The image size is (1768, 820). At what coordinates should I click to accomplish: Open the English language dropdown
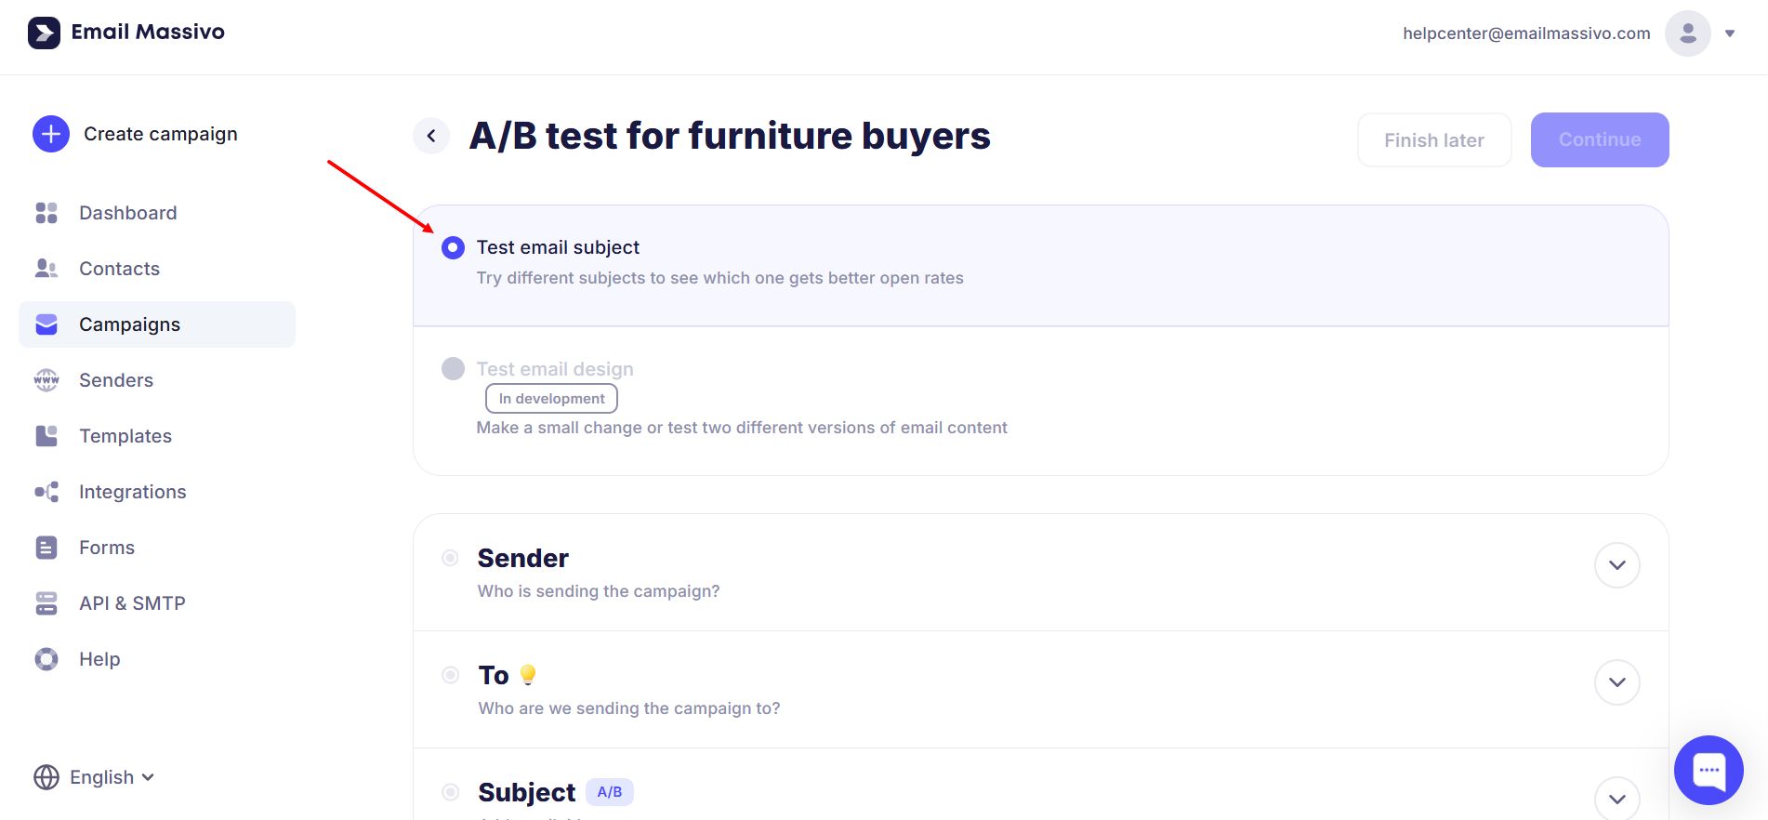pyautogui.click(x=94, y=777)
